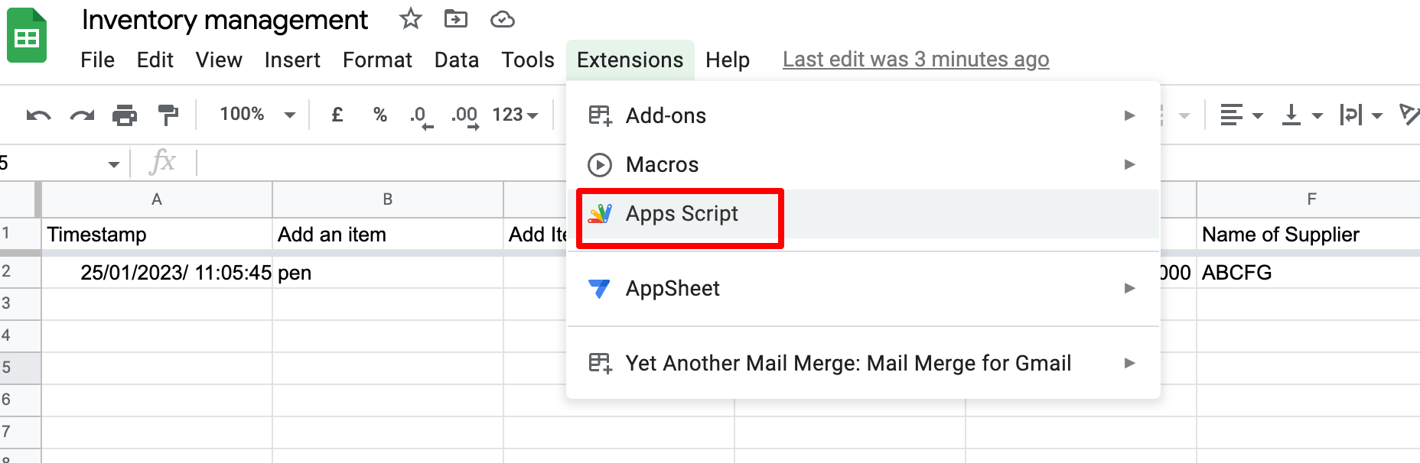Open the 123 more formats dropdown
The image size is (1420, 463).
[515, 115]
